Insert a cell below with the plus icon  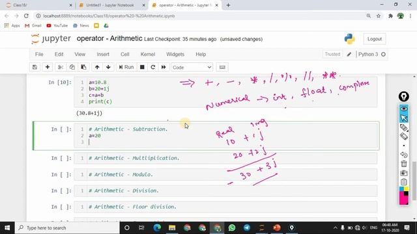48,67
